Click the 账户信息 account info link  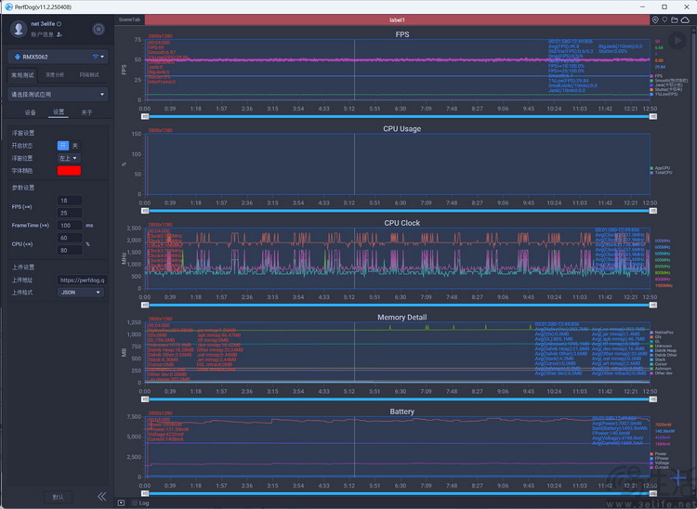pyautogui.click(x=42, y=34)
